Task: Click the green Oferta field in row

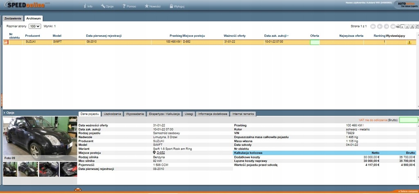Action: pyautogui.click(x=315, y=42)
